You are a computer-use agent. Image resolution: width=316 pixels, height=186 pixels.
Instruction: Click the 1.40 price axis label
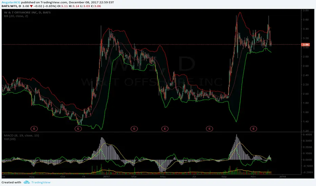click(x=305, y=121)
